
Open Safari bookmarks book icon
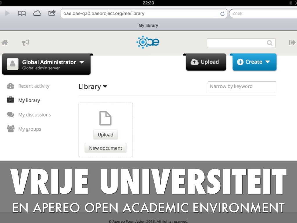coord(22,13)
